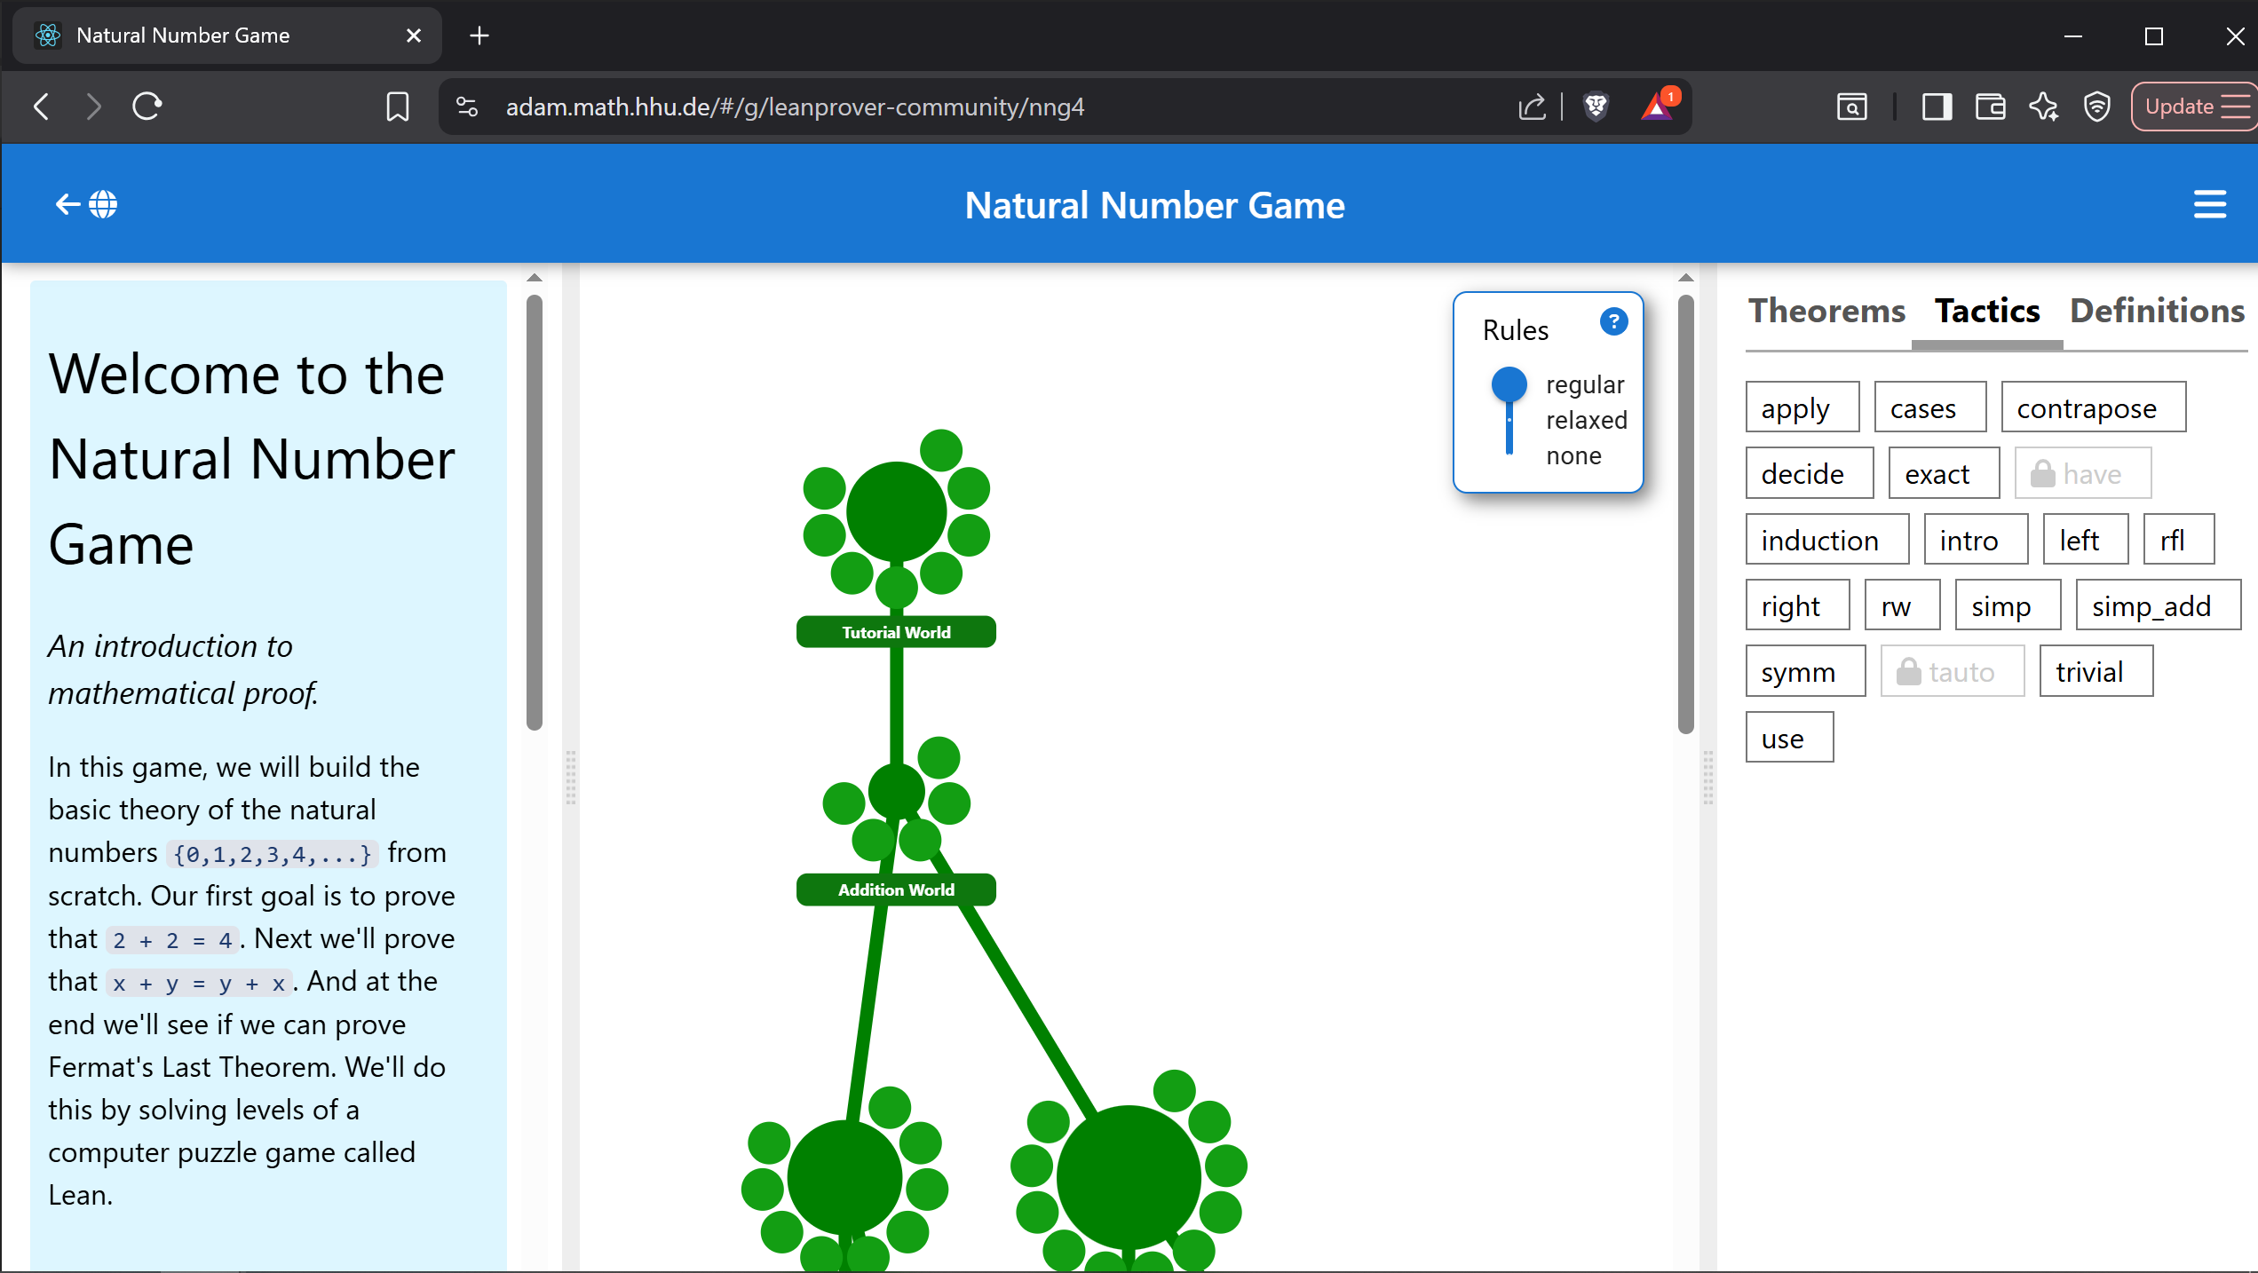Select the 'none' rules option
Image resolution: width=2258 pixels, height=1273 pixels.
tap(1573, 455)
